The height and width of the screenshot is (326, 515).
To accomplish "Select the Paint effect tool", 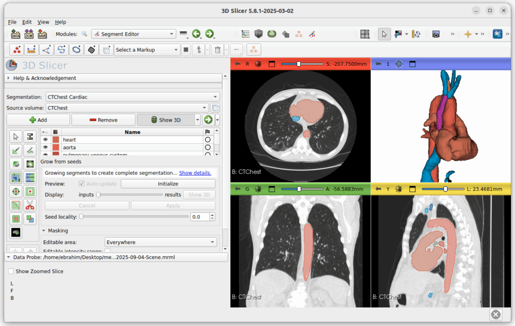I will [x=16, y=150].
